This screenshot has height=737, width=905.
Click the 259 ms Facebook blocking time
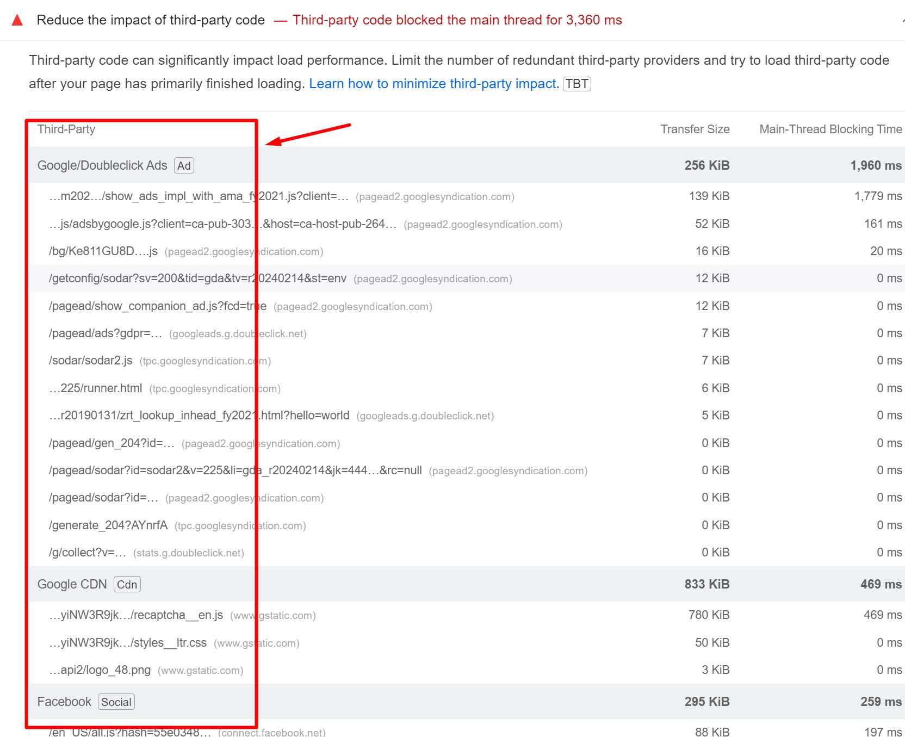pyautogui.click(x=881, y=702)
